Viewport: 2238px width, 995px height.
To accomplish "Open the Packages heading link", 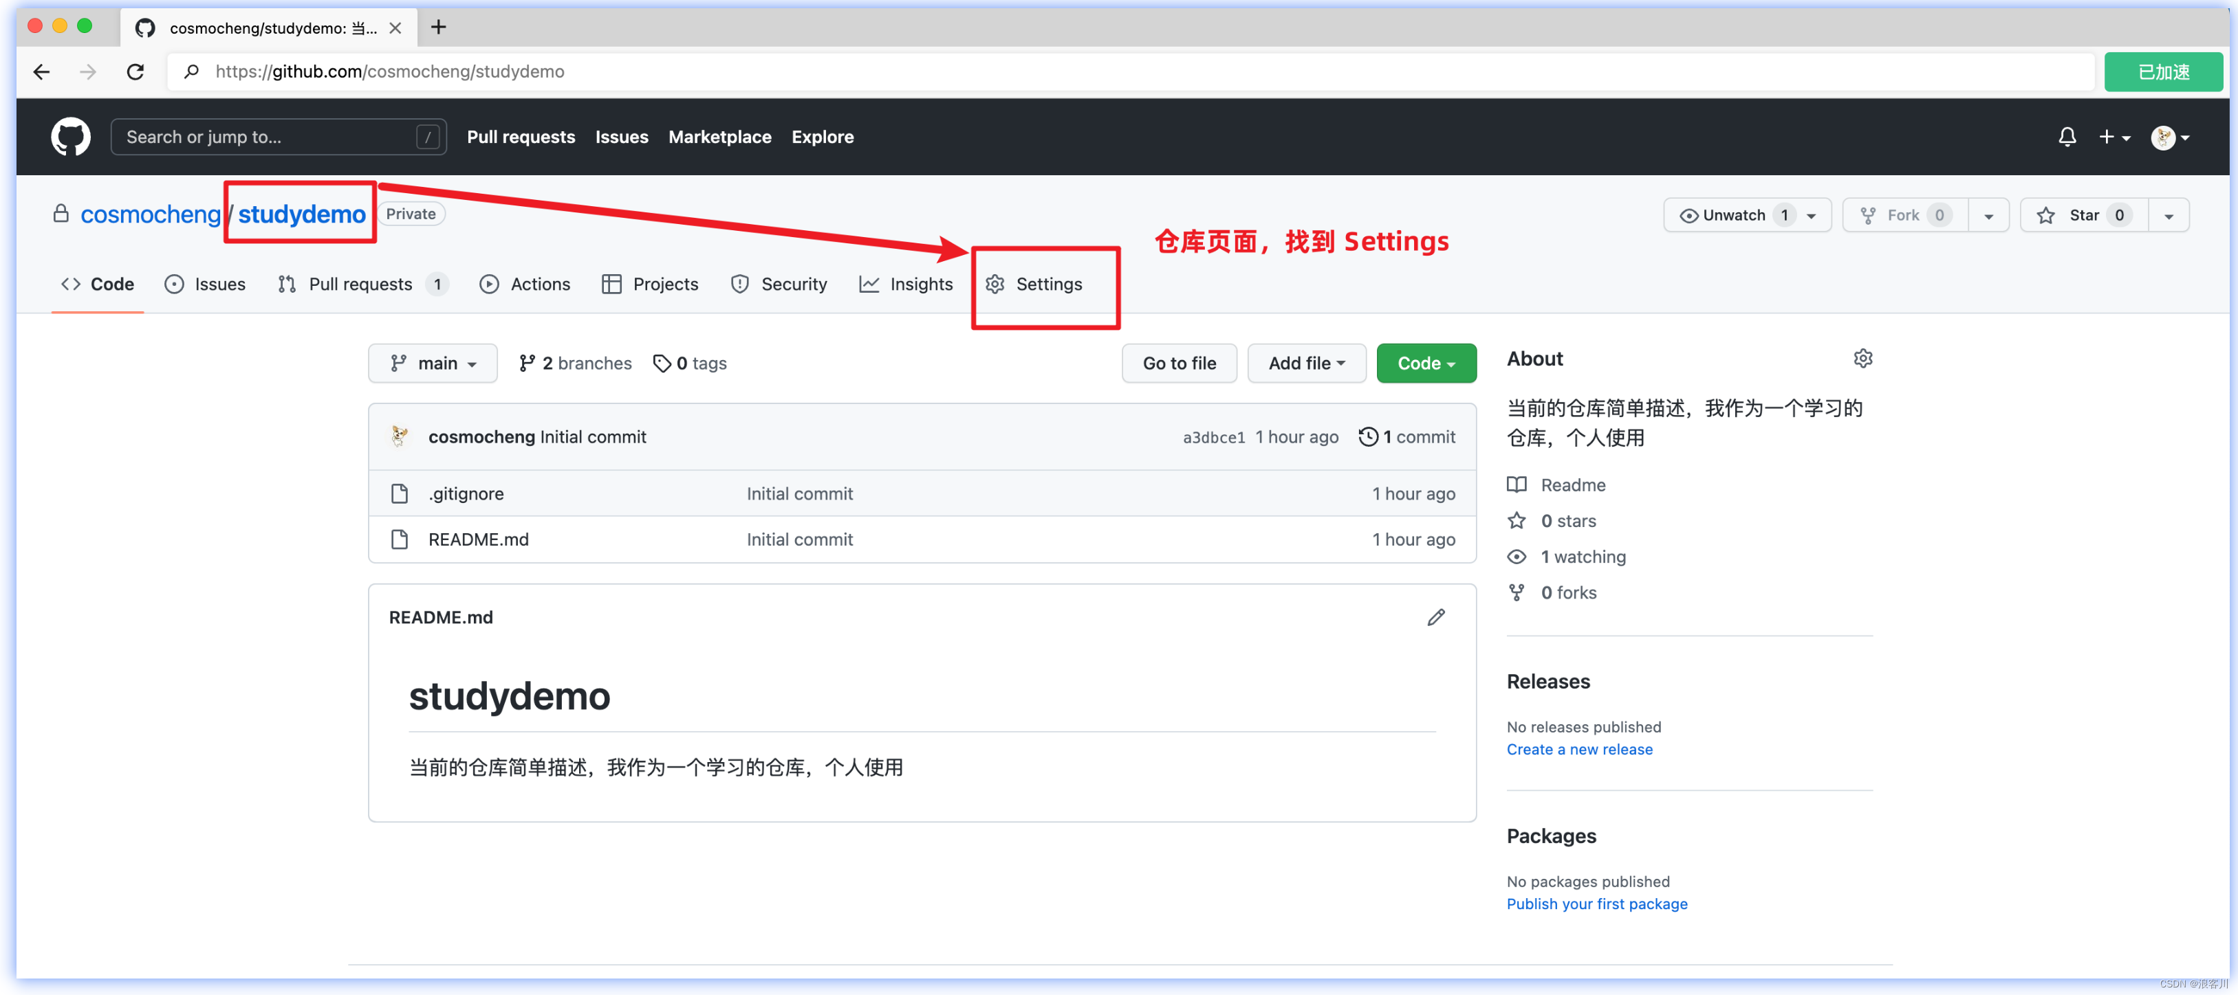I will pos(1551,836).
